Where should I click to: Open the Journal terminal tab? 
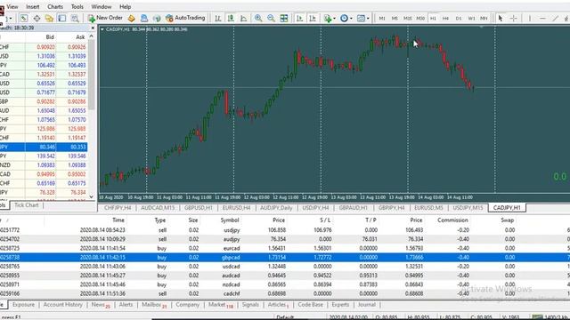[x=366, y=305]
